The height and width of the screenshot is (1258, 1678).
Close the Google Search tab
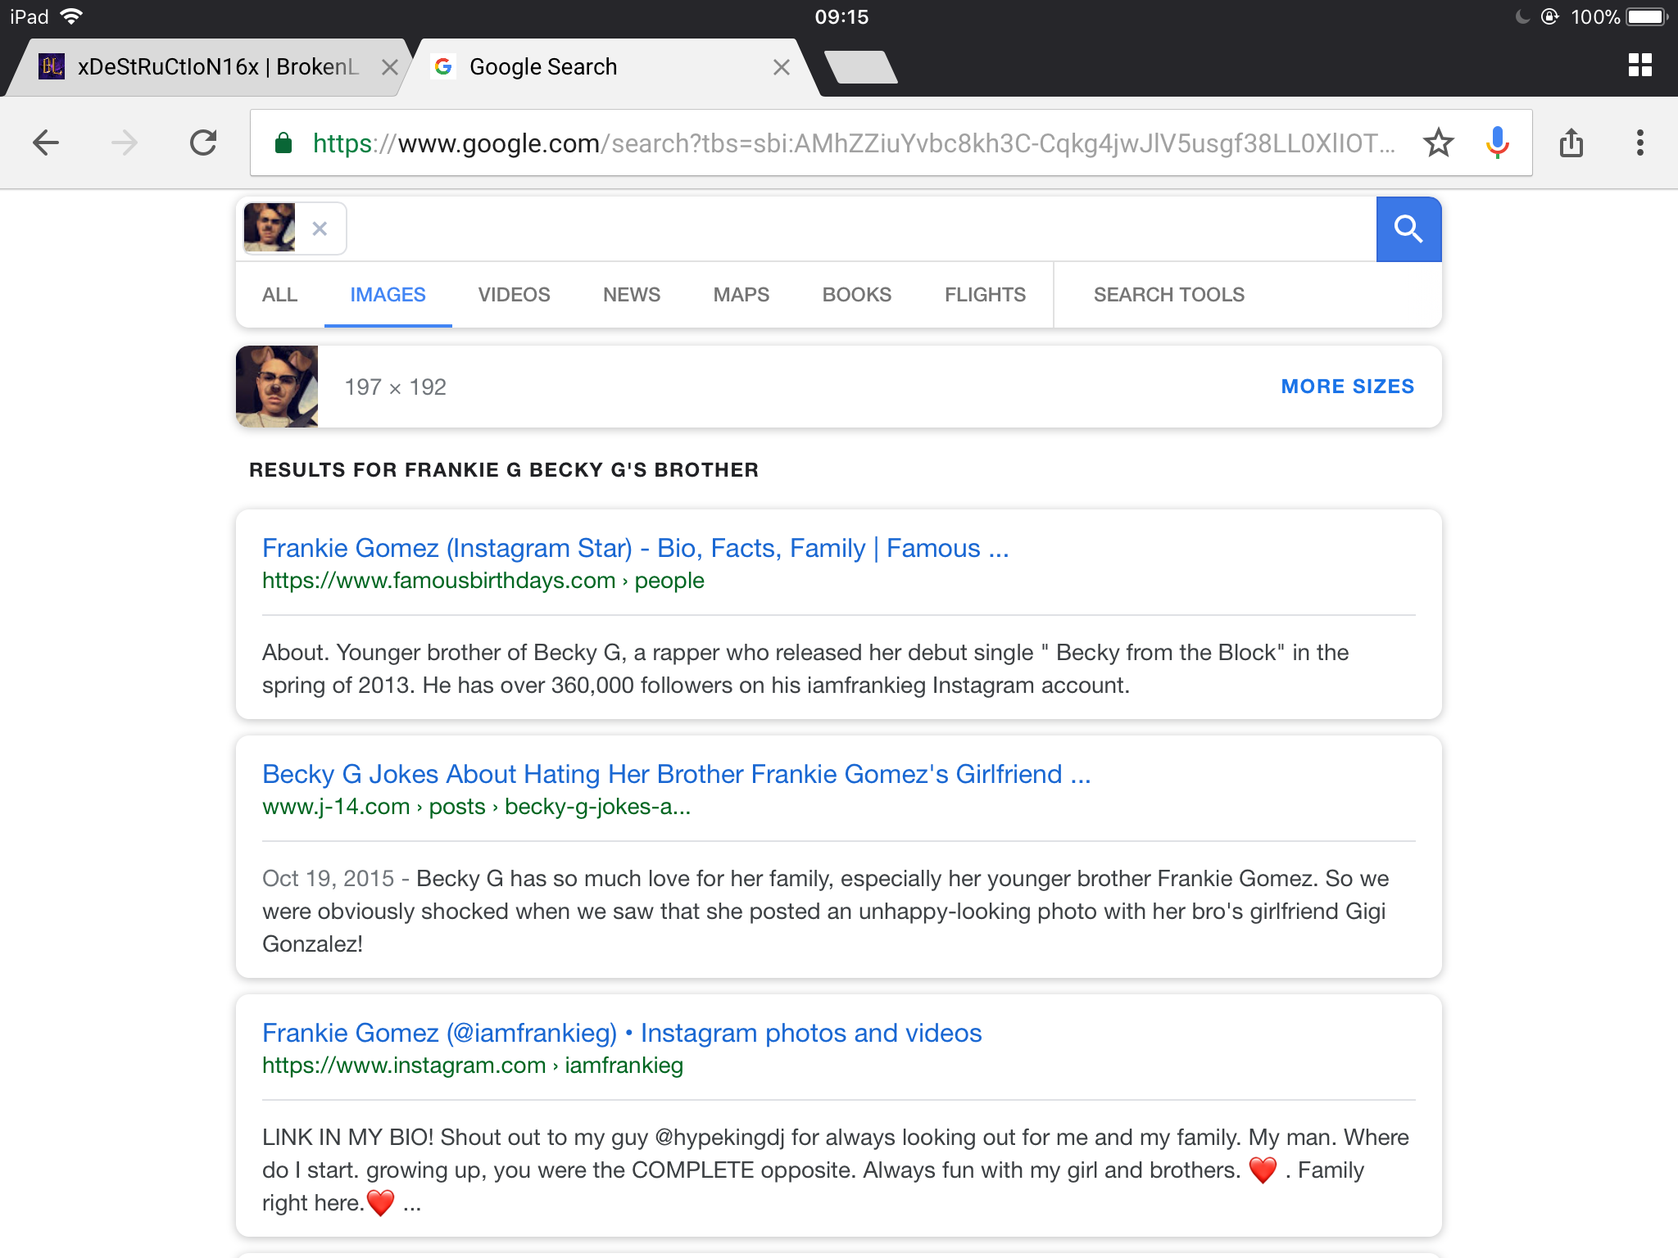pyautogui.click(x=781, y=67)
